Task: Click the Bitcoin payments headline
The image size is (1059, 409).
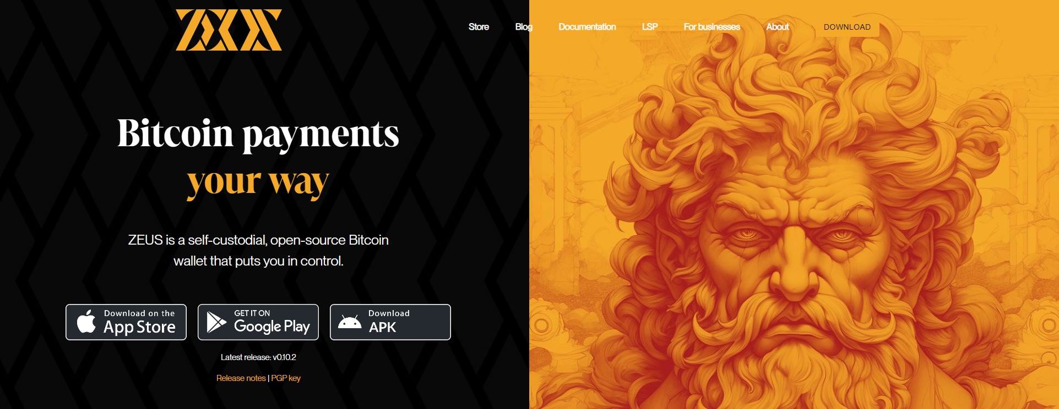Action: 258,134
